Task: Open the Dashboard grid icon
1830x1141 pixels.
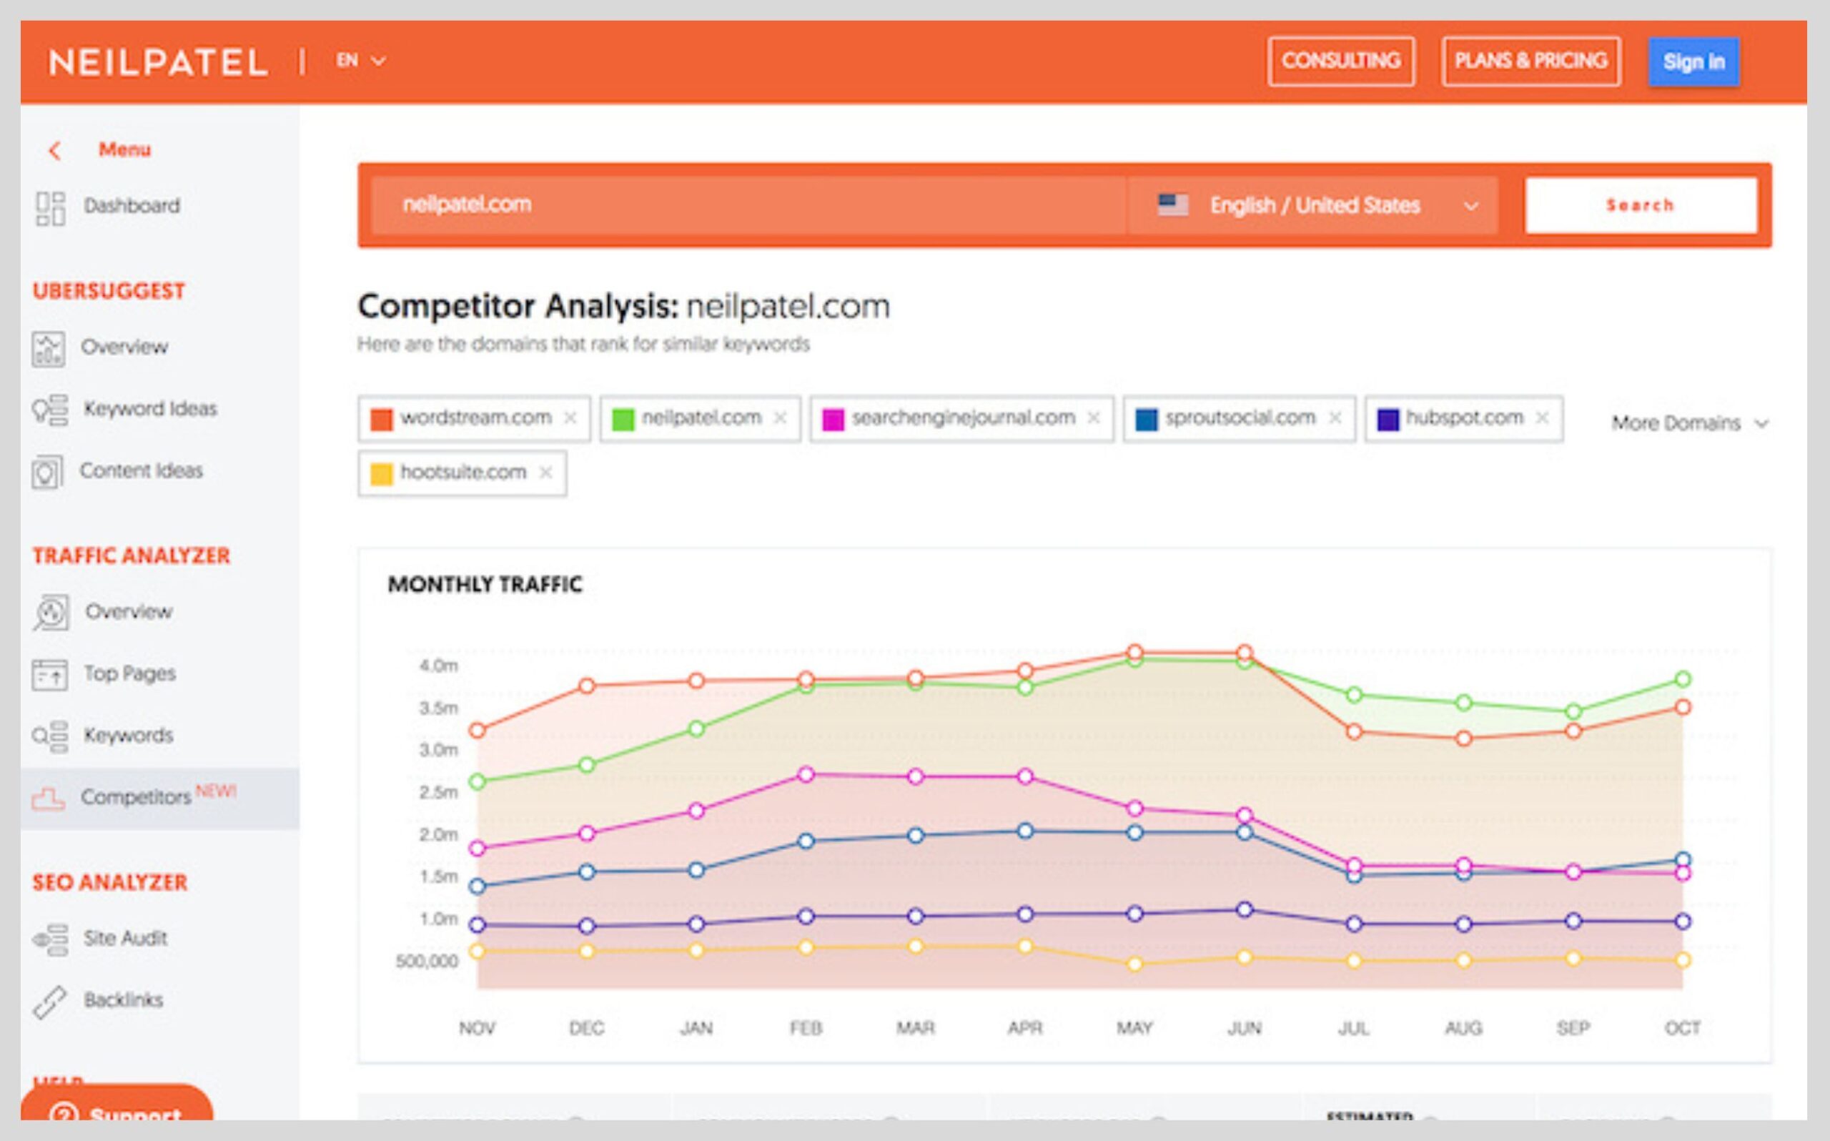Action: [x=51, y=208]
